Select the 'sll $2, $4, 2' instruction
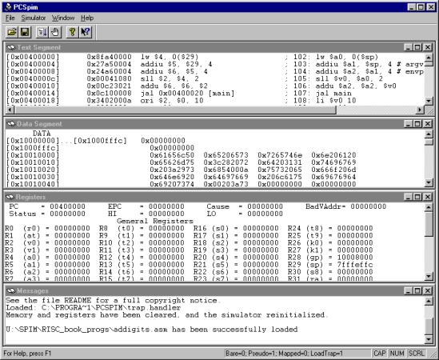This screenshot has width=439, height=360. tap(170, 78)
